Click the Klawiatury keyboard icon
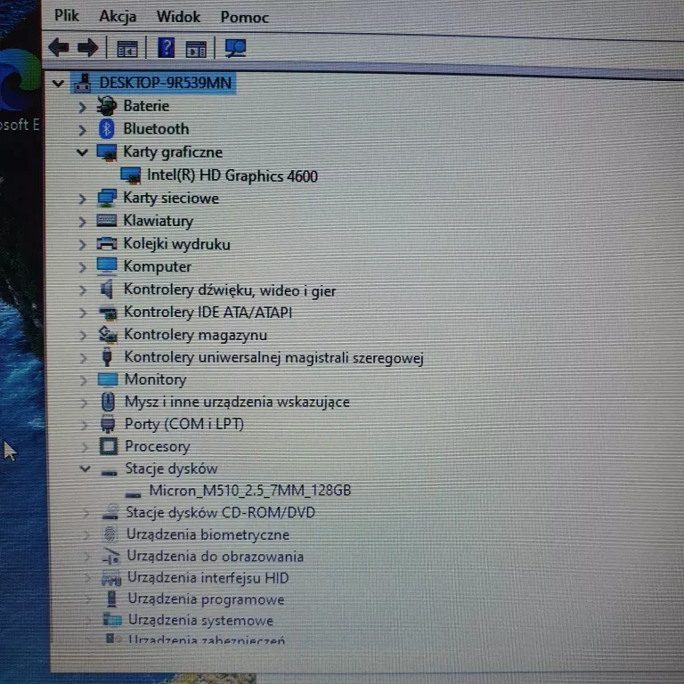 107,220
